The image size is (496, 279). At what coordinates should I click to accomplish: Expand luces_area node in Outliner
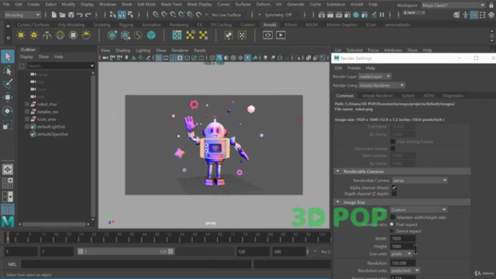[x=27, y=119]
